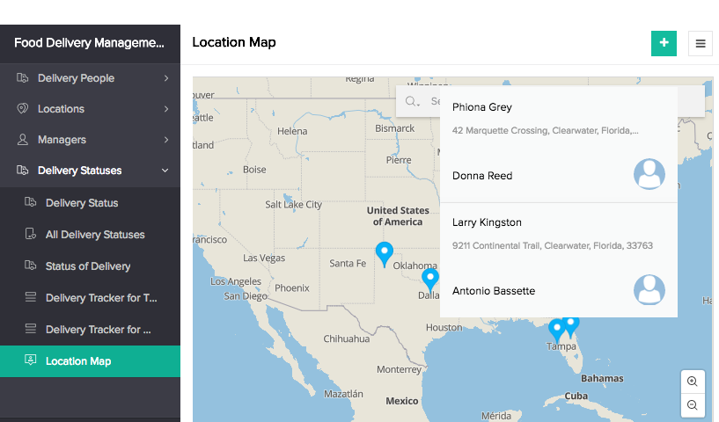The image size is (719, 422).
Task: Open the Managers menu
Action: [90, 140]
